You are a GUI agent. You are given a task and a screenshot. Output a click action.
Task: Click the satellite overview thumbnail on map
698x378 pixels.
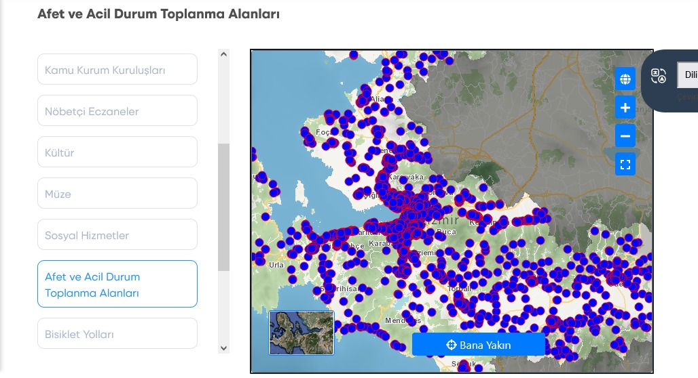pos(301,333)
